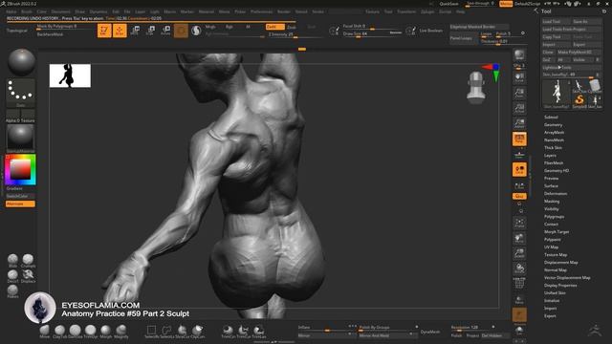612x344 pixels.
Task: Select the ClipCurve brush
Action: (x=198, y=332)
